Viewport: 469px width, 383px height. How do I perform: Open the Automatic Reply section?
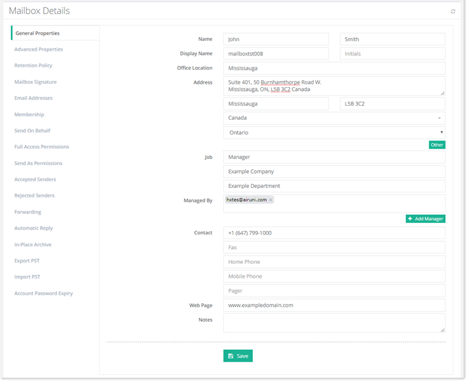[x=34, y=228]
